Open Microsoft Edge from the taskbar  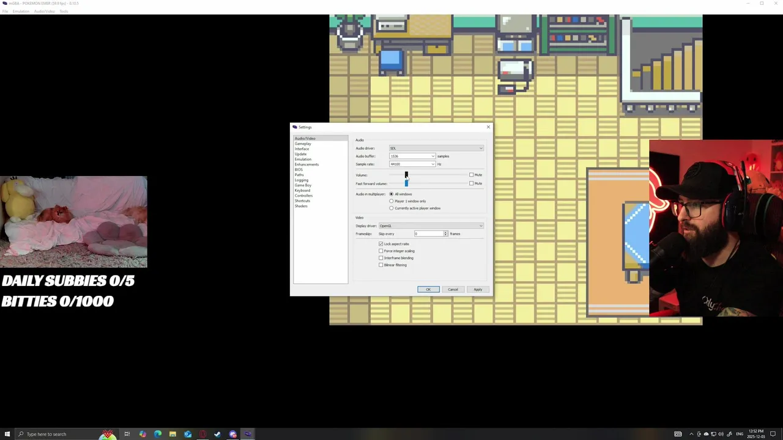pyautogui.click(x=158, y=434)
